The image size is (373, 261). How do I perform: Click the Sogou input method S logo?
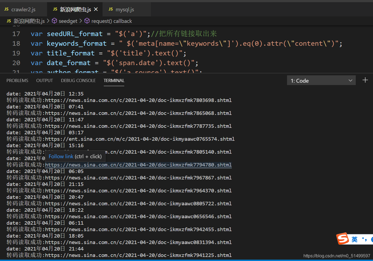click(343, 238)
